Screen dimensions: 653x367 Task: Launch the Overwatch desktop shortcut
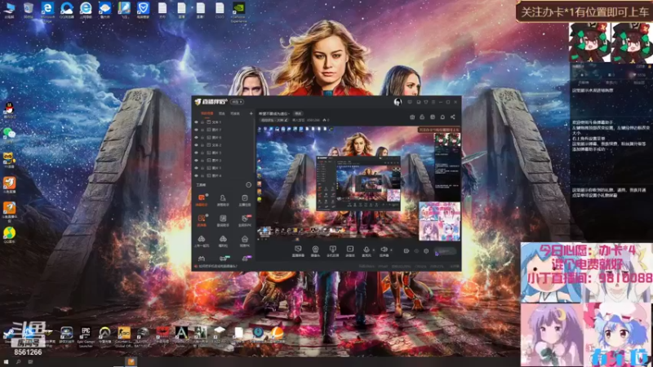pyautogui.click(x=104, y=335)
